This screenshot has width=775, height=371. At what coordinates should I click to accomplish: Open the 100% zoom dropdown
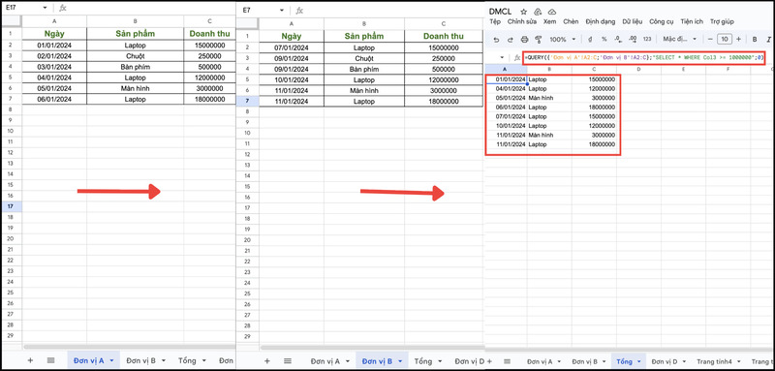[563, 40]
